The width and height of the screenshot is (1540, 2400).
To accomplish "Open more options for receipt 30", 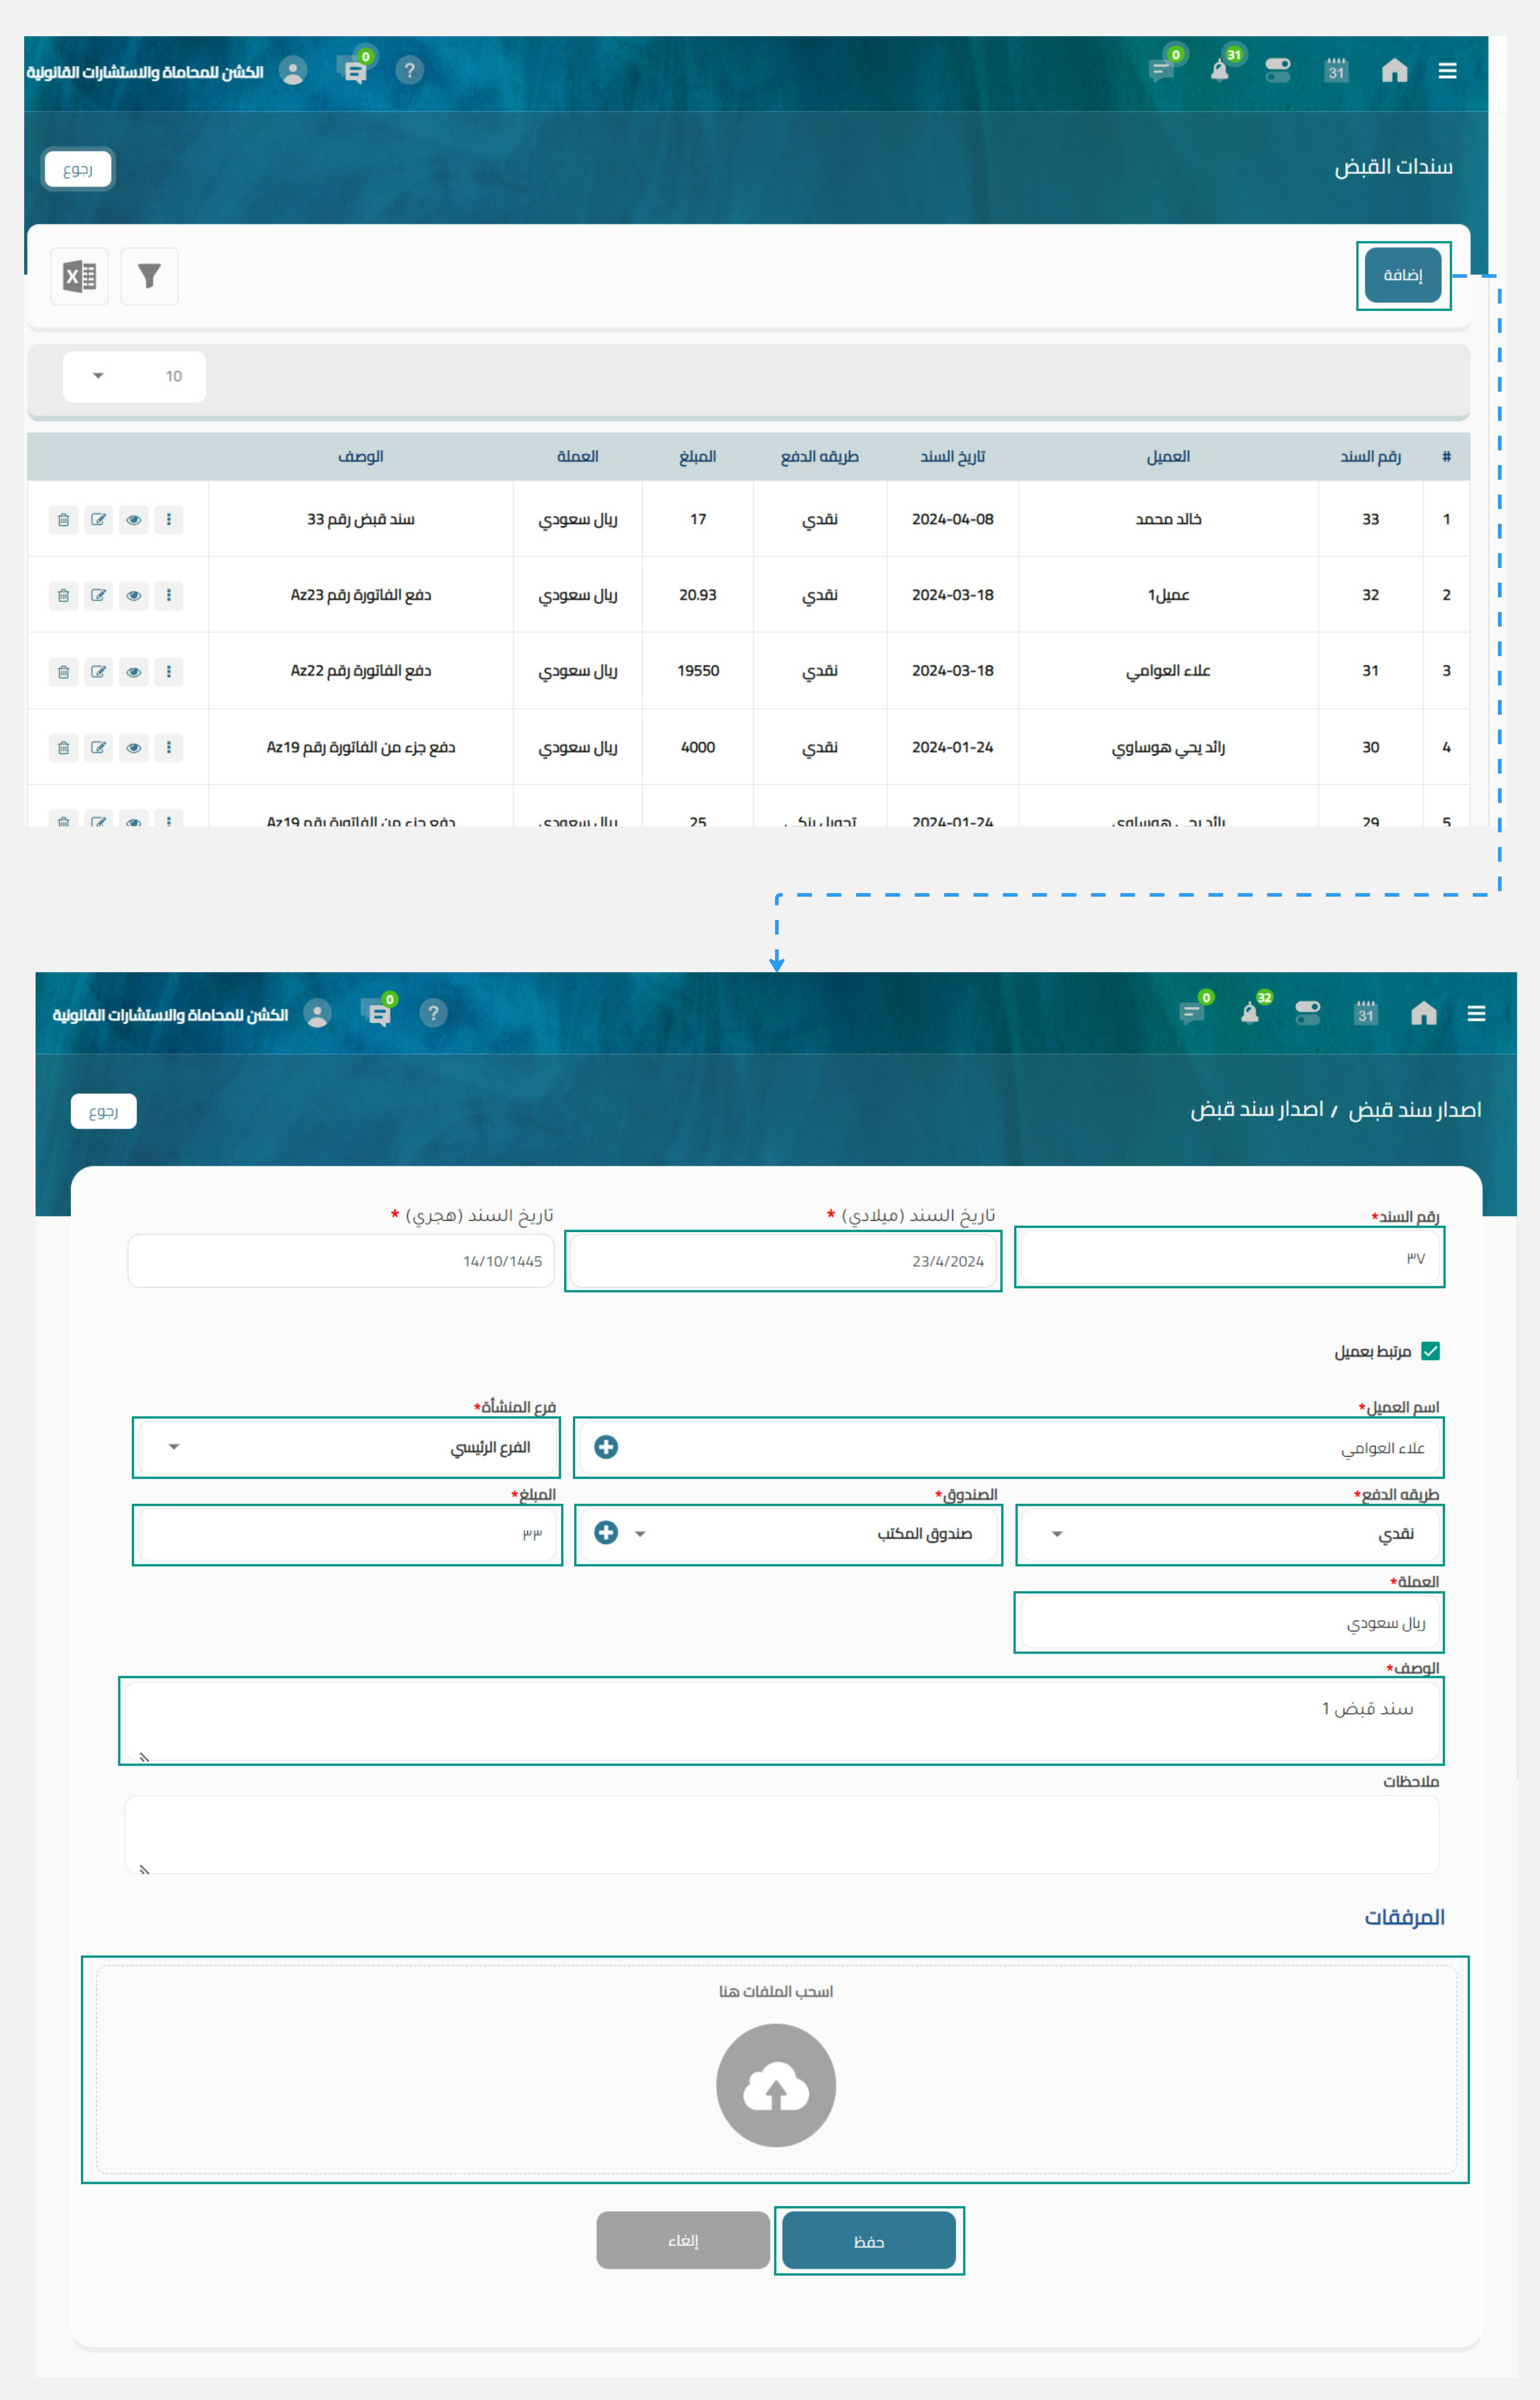I will point(169,747).
